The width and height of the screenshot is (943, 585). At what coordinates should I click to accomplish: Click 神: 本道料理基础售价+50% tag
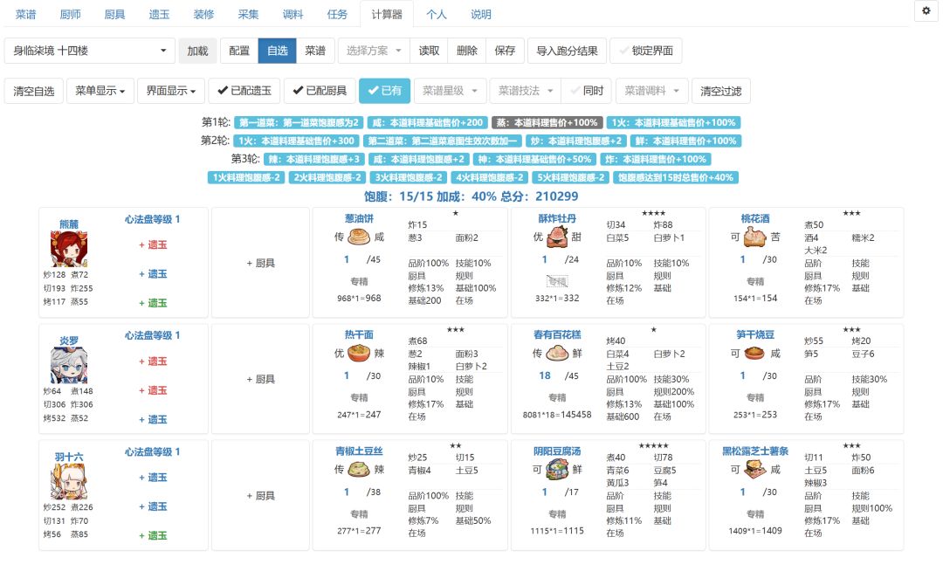535,159
